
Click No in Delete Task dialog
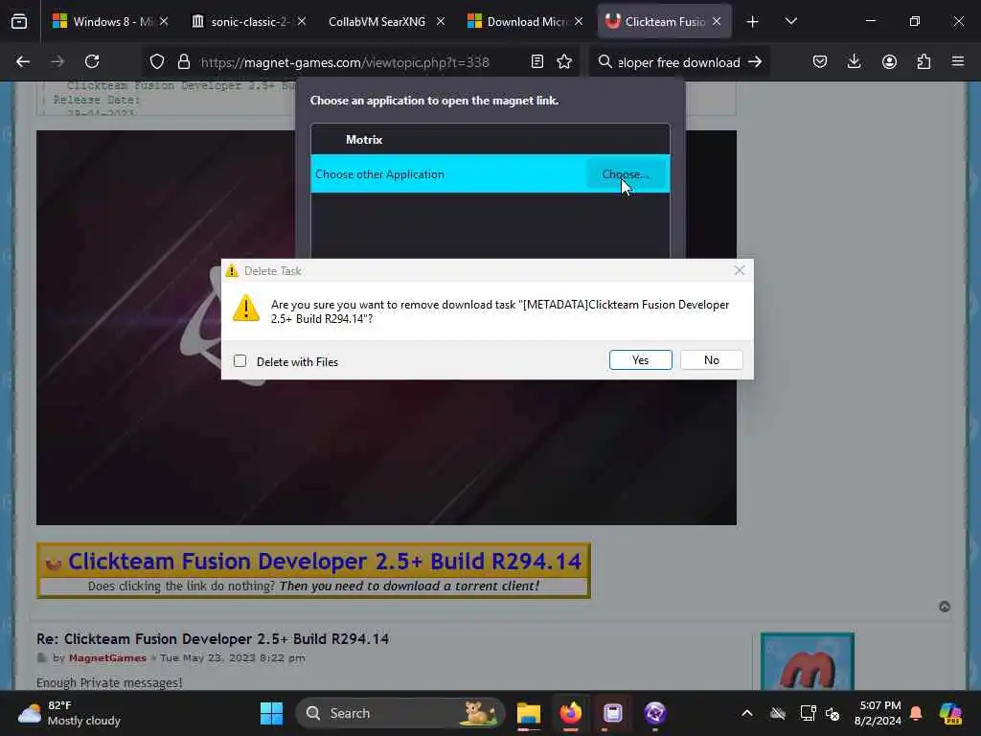point(712,360)
